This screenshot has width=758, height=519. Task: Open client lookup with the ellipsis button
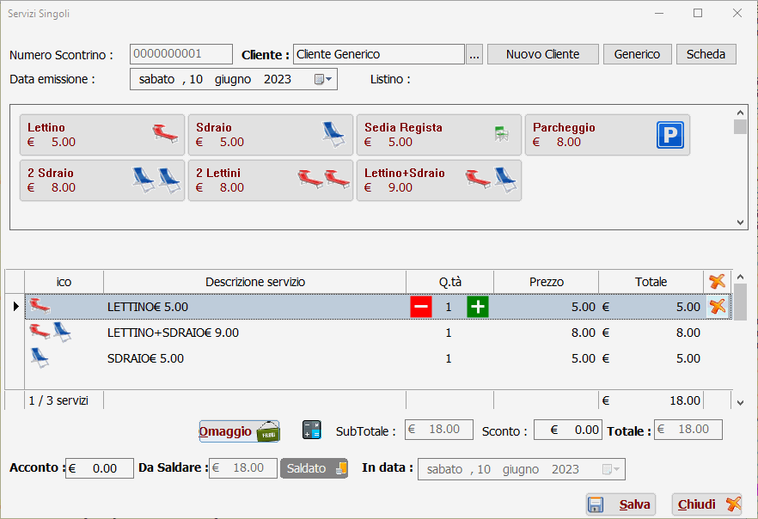(x=474, y=54)
